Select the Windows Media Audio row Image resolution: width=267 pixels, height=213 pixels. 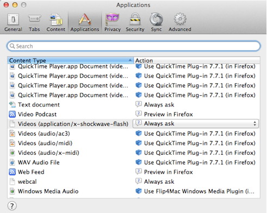134,191
